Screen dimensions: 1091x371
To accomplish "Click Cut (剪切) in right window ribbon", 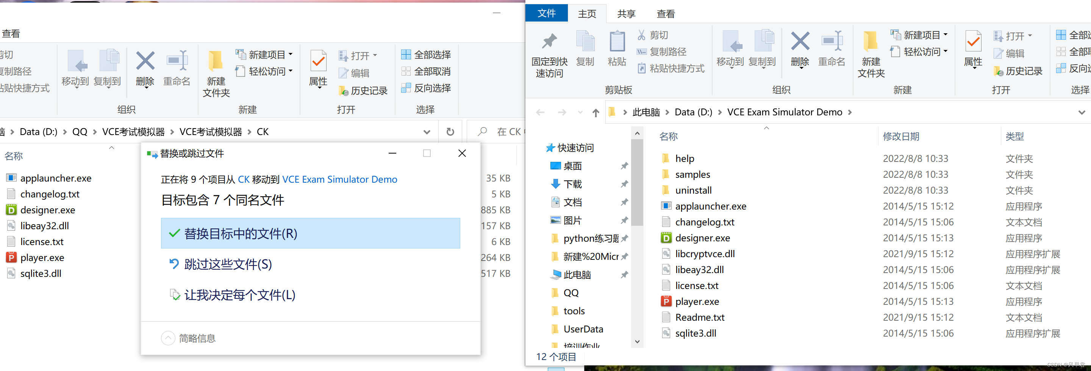I will point(653,35).
